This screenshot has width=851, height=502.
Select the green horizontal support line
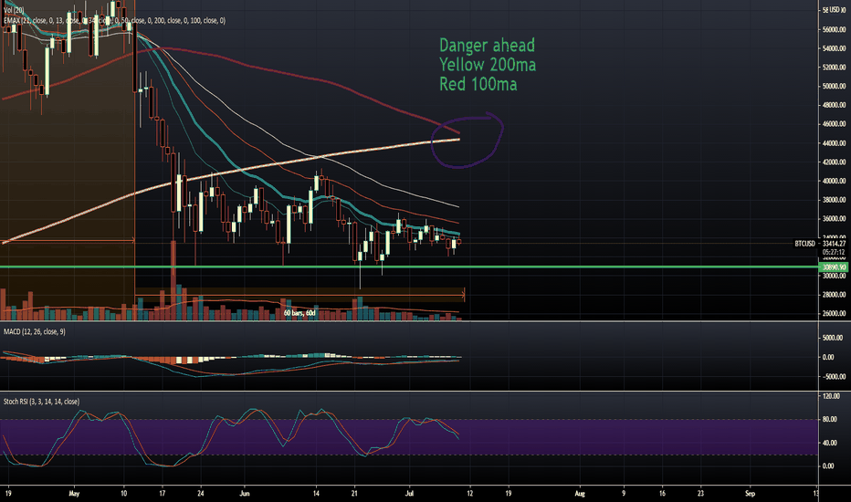click(409, 267)
